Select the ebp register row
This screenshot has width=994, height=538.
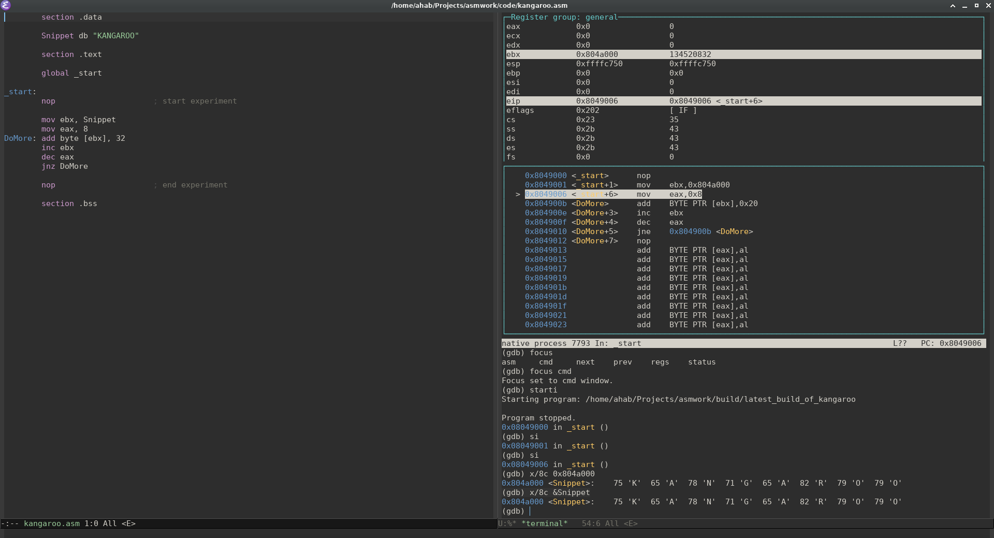coord(743,73)
